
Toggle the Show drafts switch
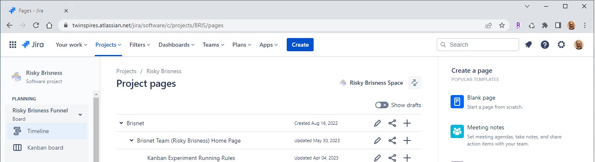point(382,105)
